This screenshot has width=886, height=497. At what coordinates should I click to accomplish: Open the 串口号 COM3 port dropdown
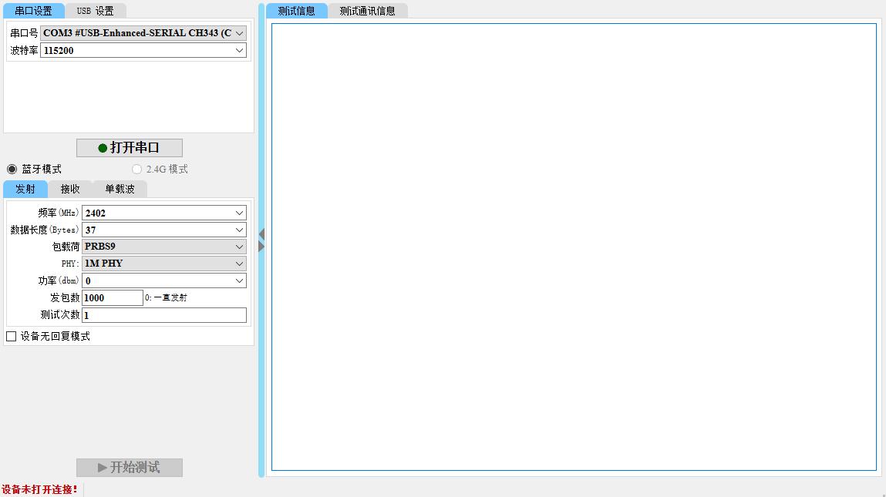[x=143, y=33]
